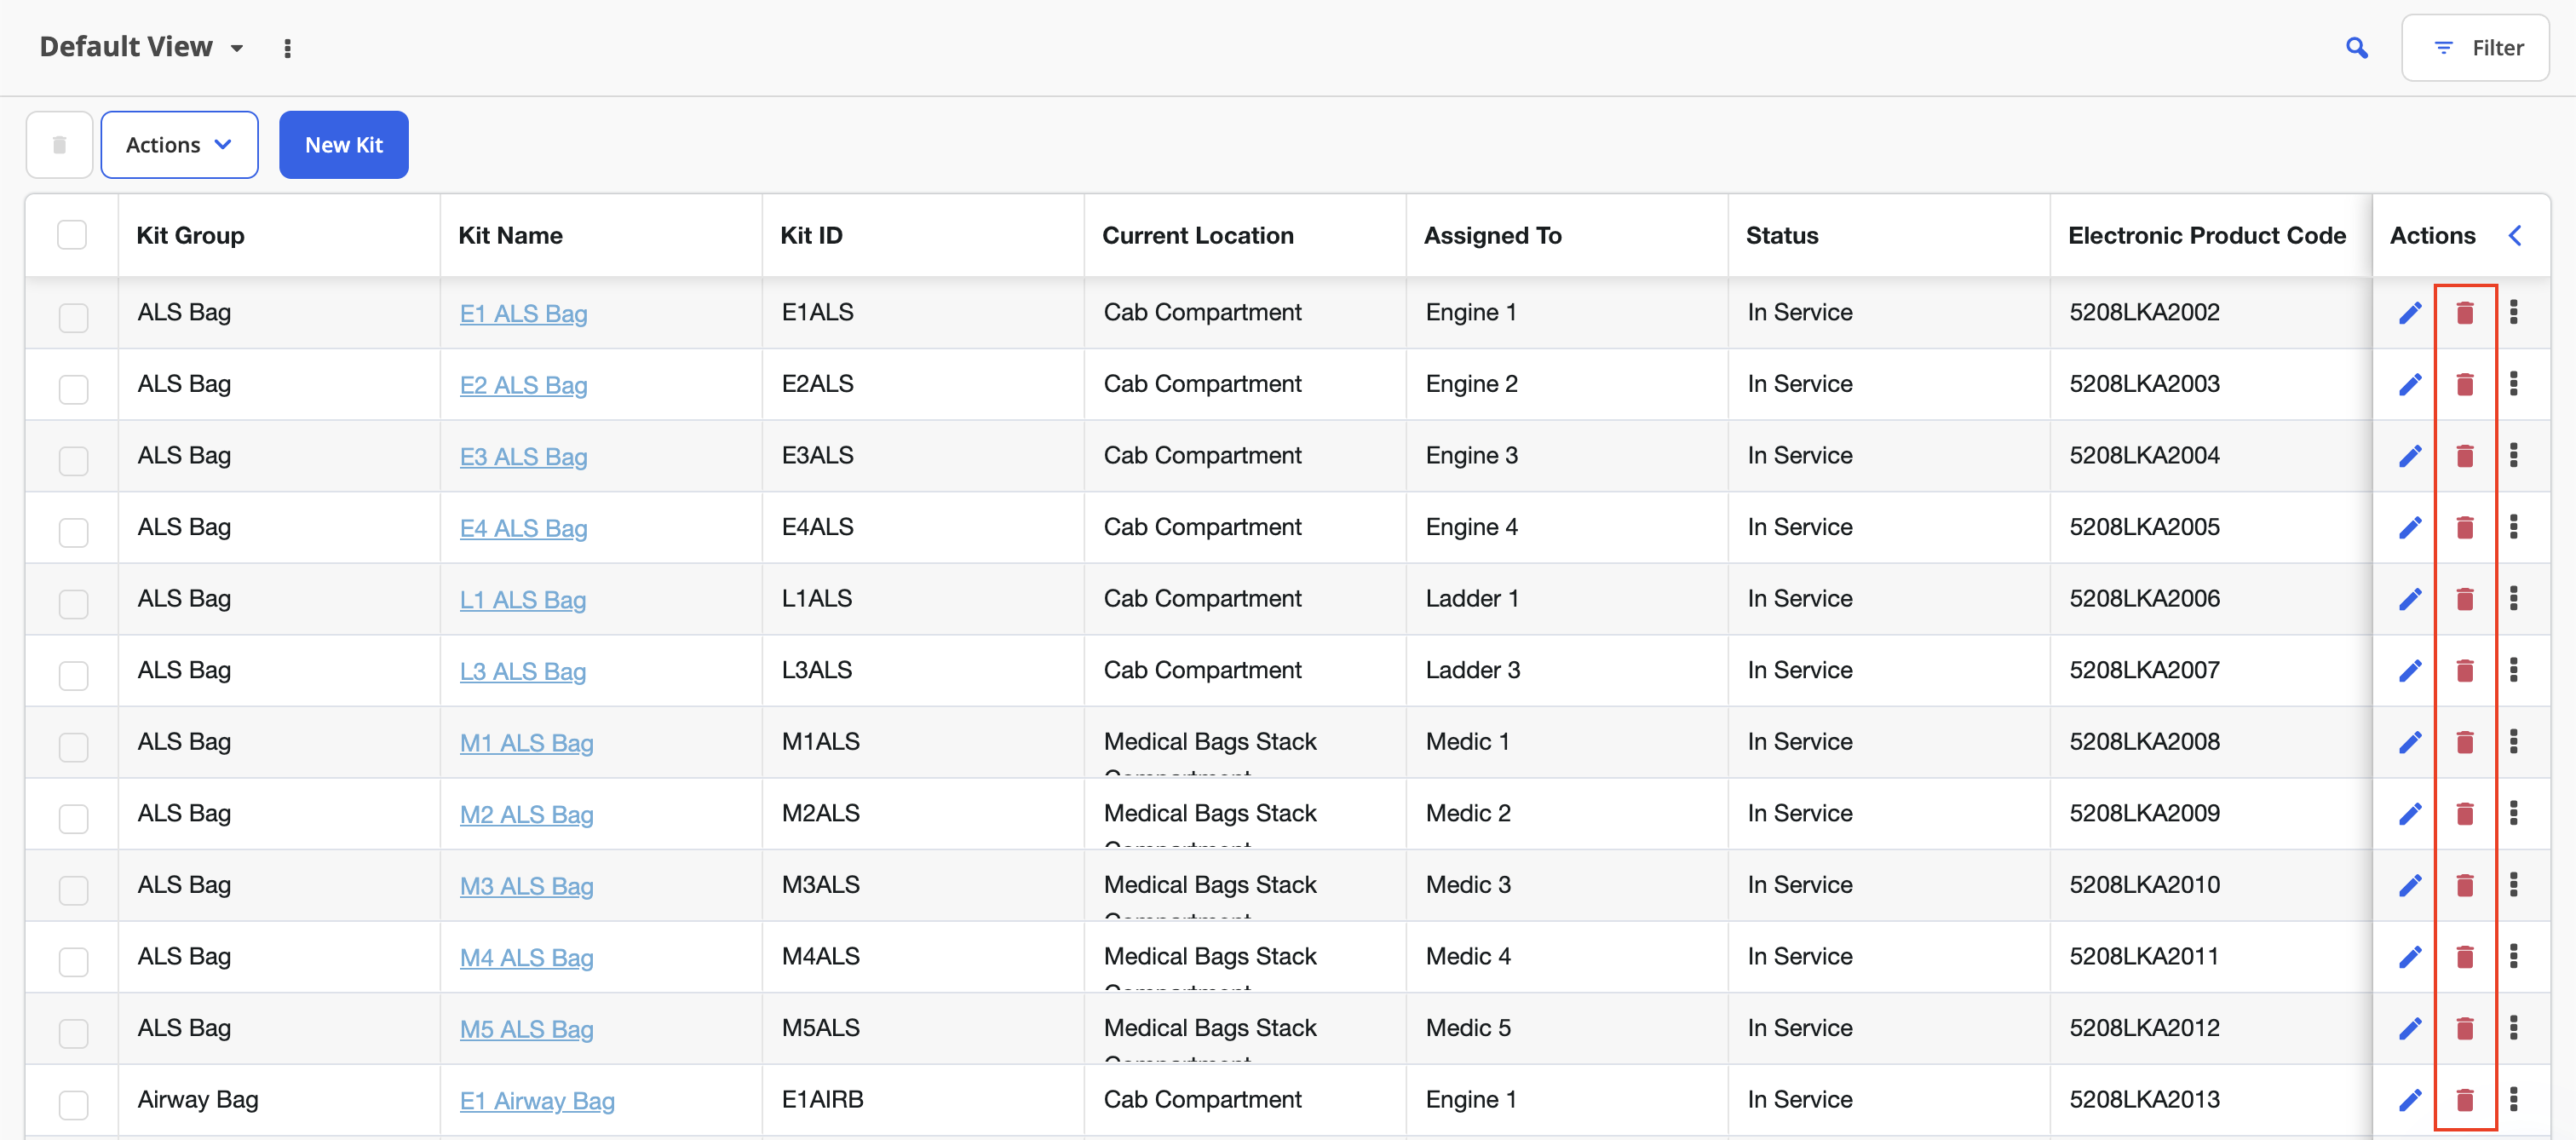Screen dimensions: 2576x1140
Task: Check the M2 ALS Bag row checkbox
Action: 73,819
